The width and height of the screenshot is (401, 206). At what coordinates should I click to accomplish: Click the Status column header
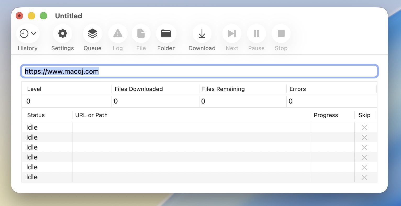(x=36, y=115)
